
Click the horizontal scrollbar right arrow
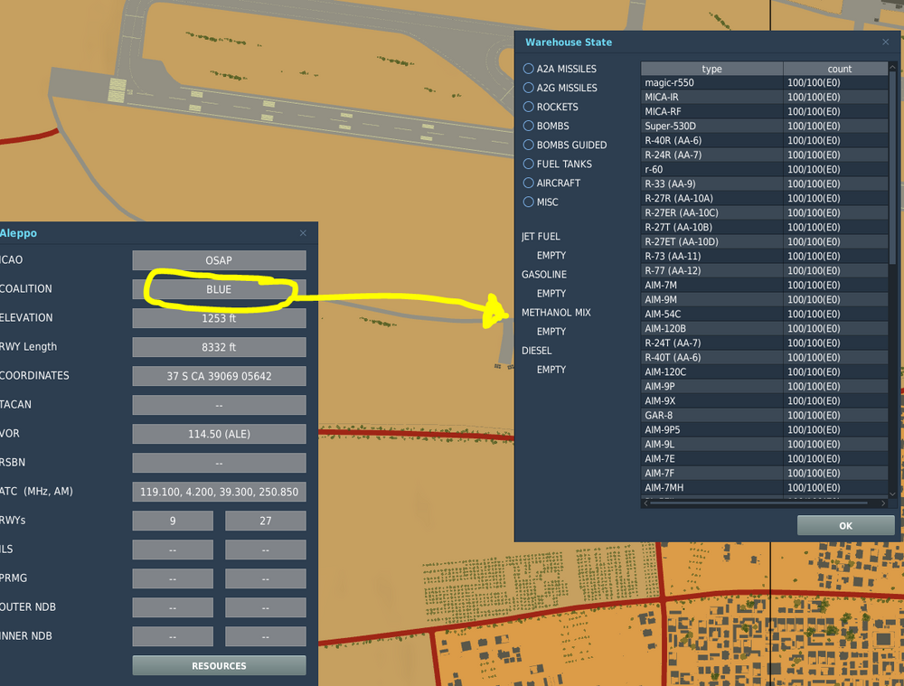click(883, 503)
